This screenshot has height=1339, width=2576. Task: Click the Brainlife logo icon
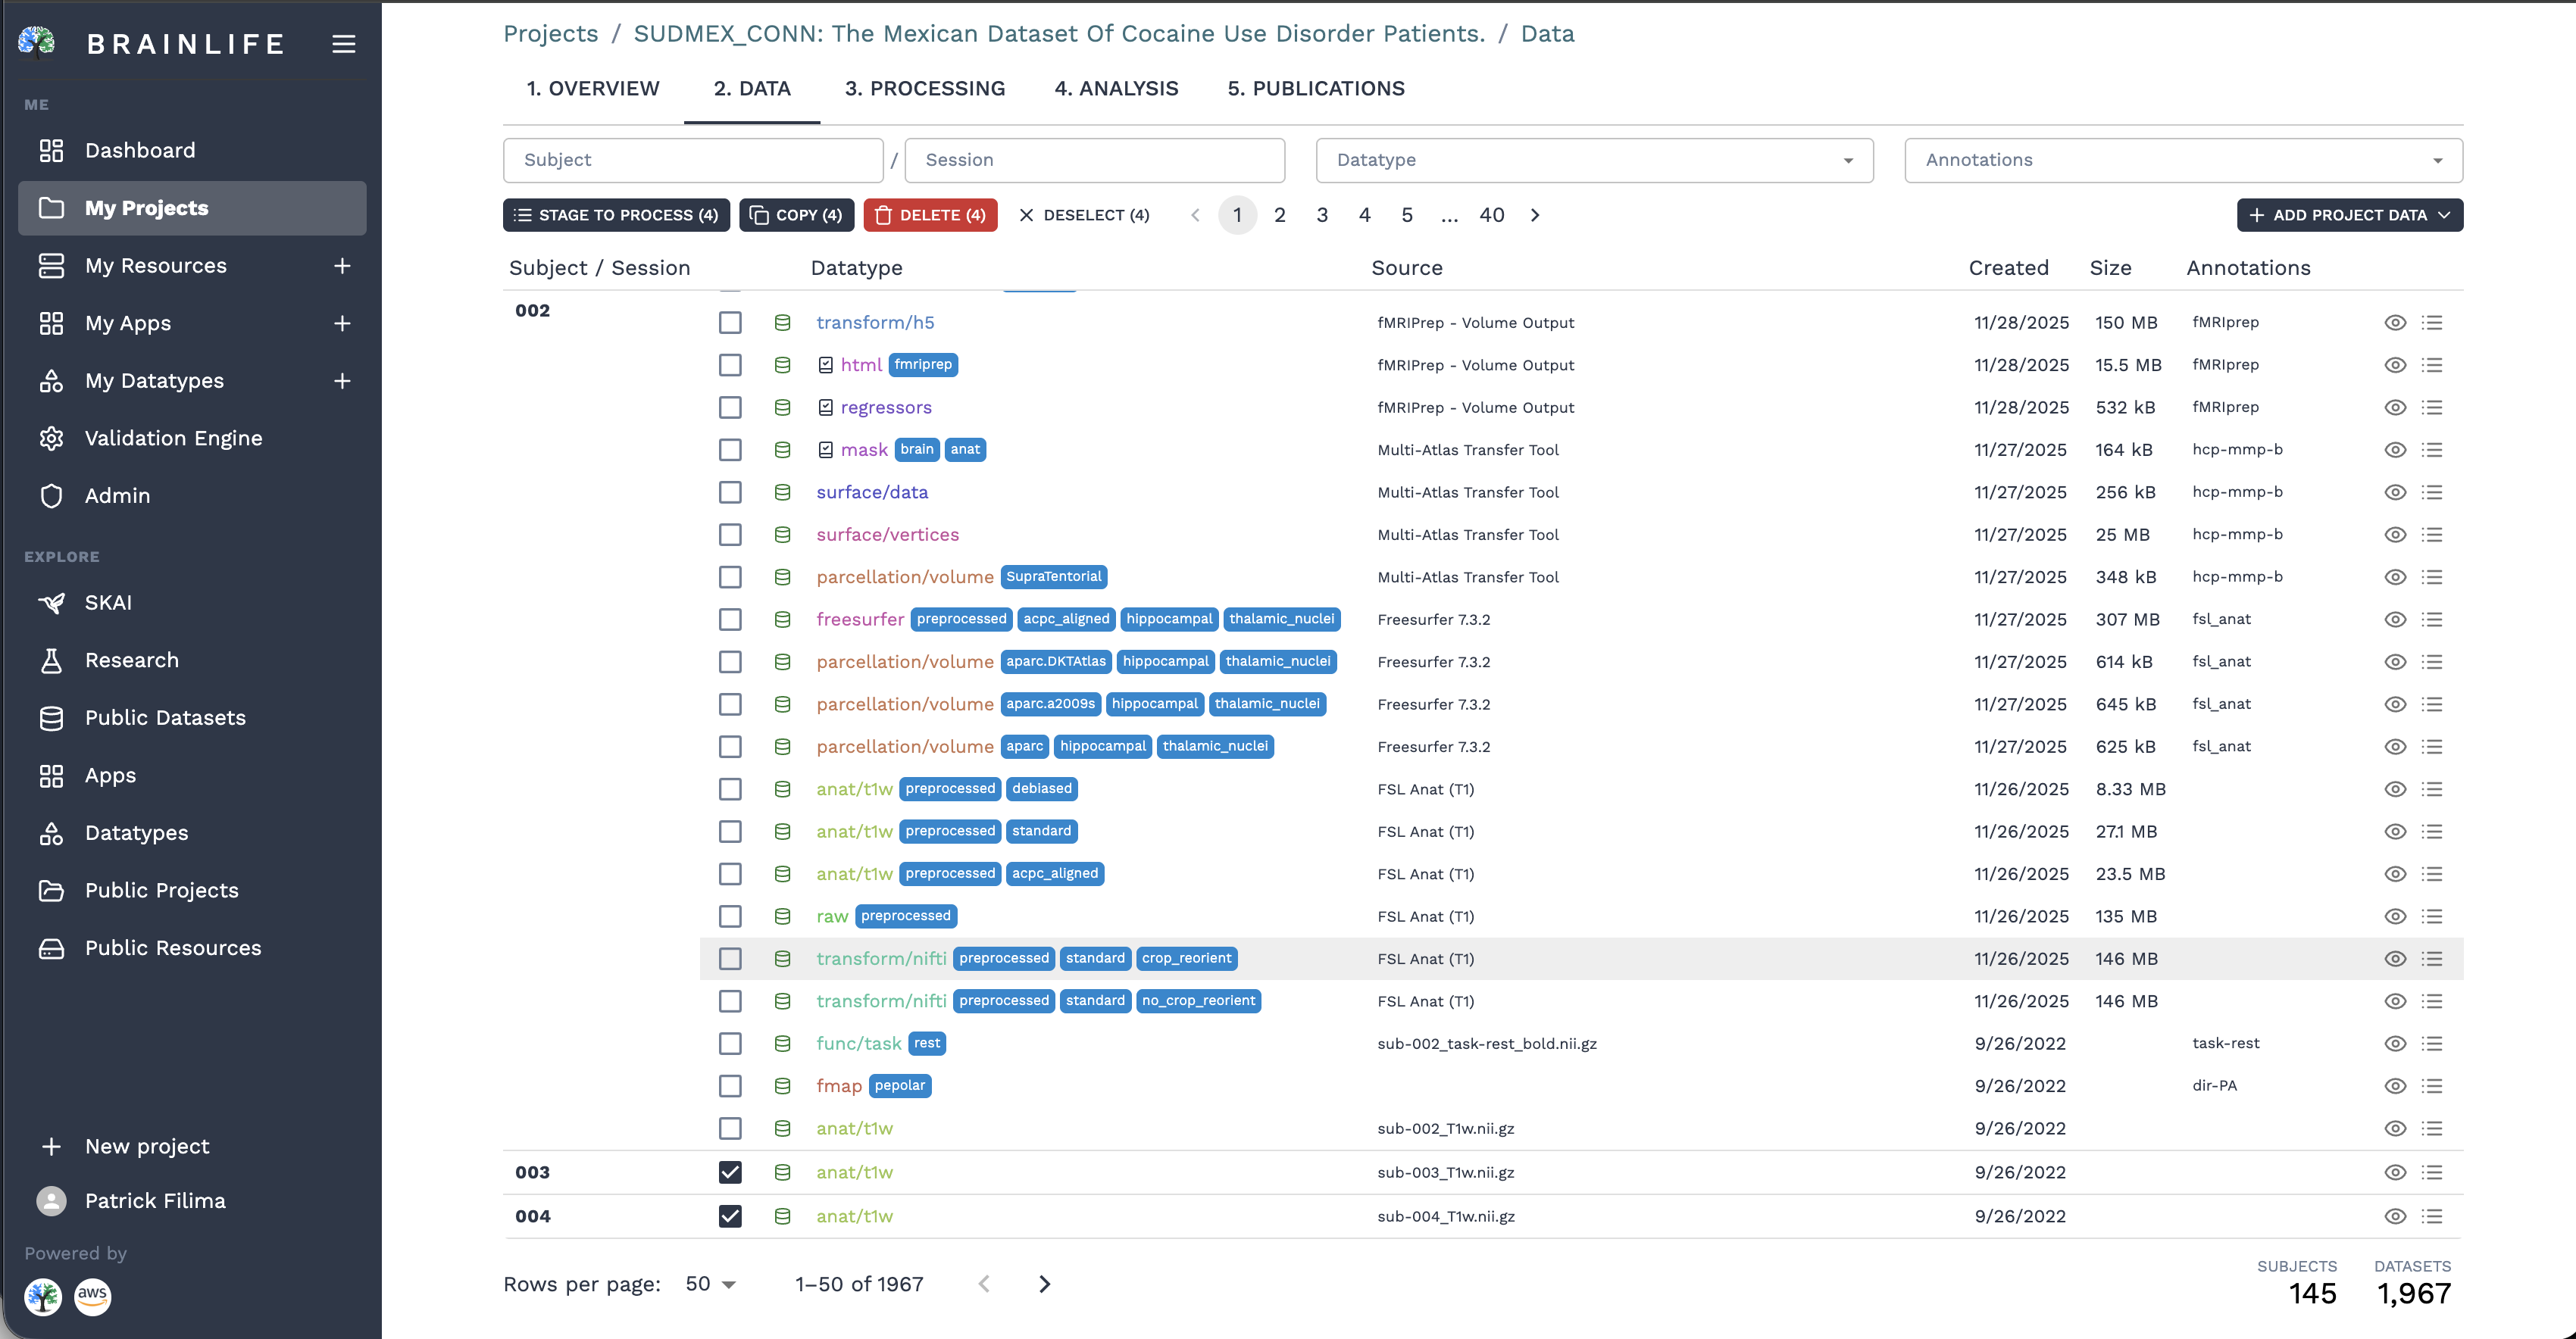[x=37, y=42]
